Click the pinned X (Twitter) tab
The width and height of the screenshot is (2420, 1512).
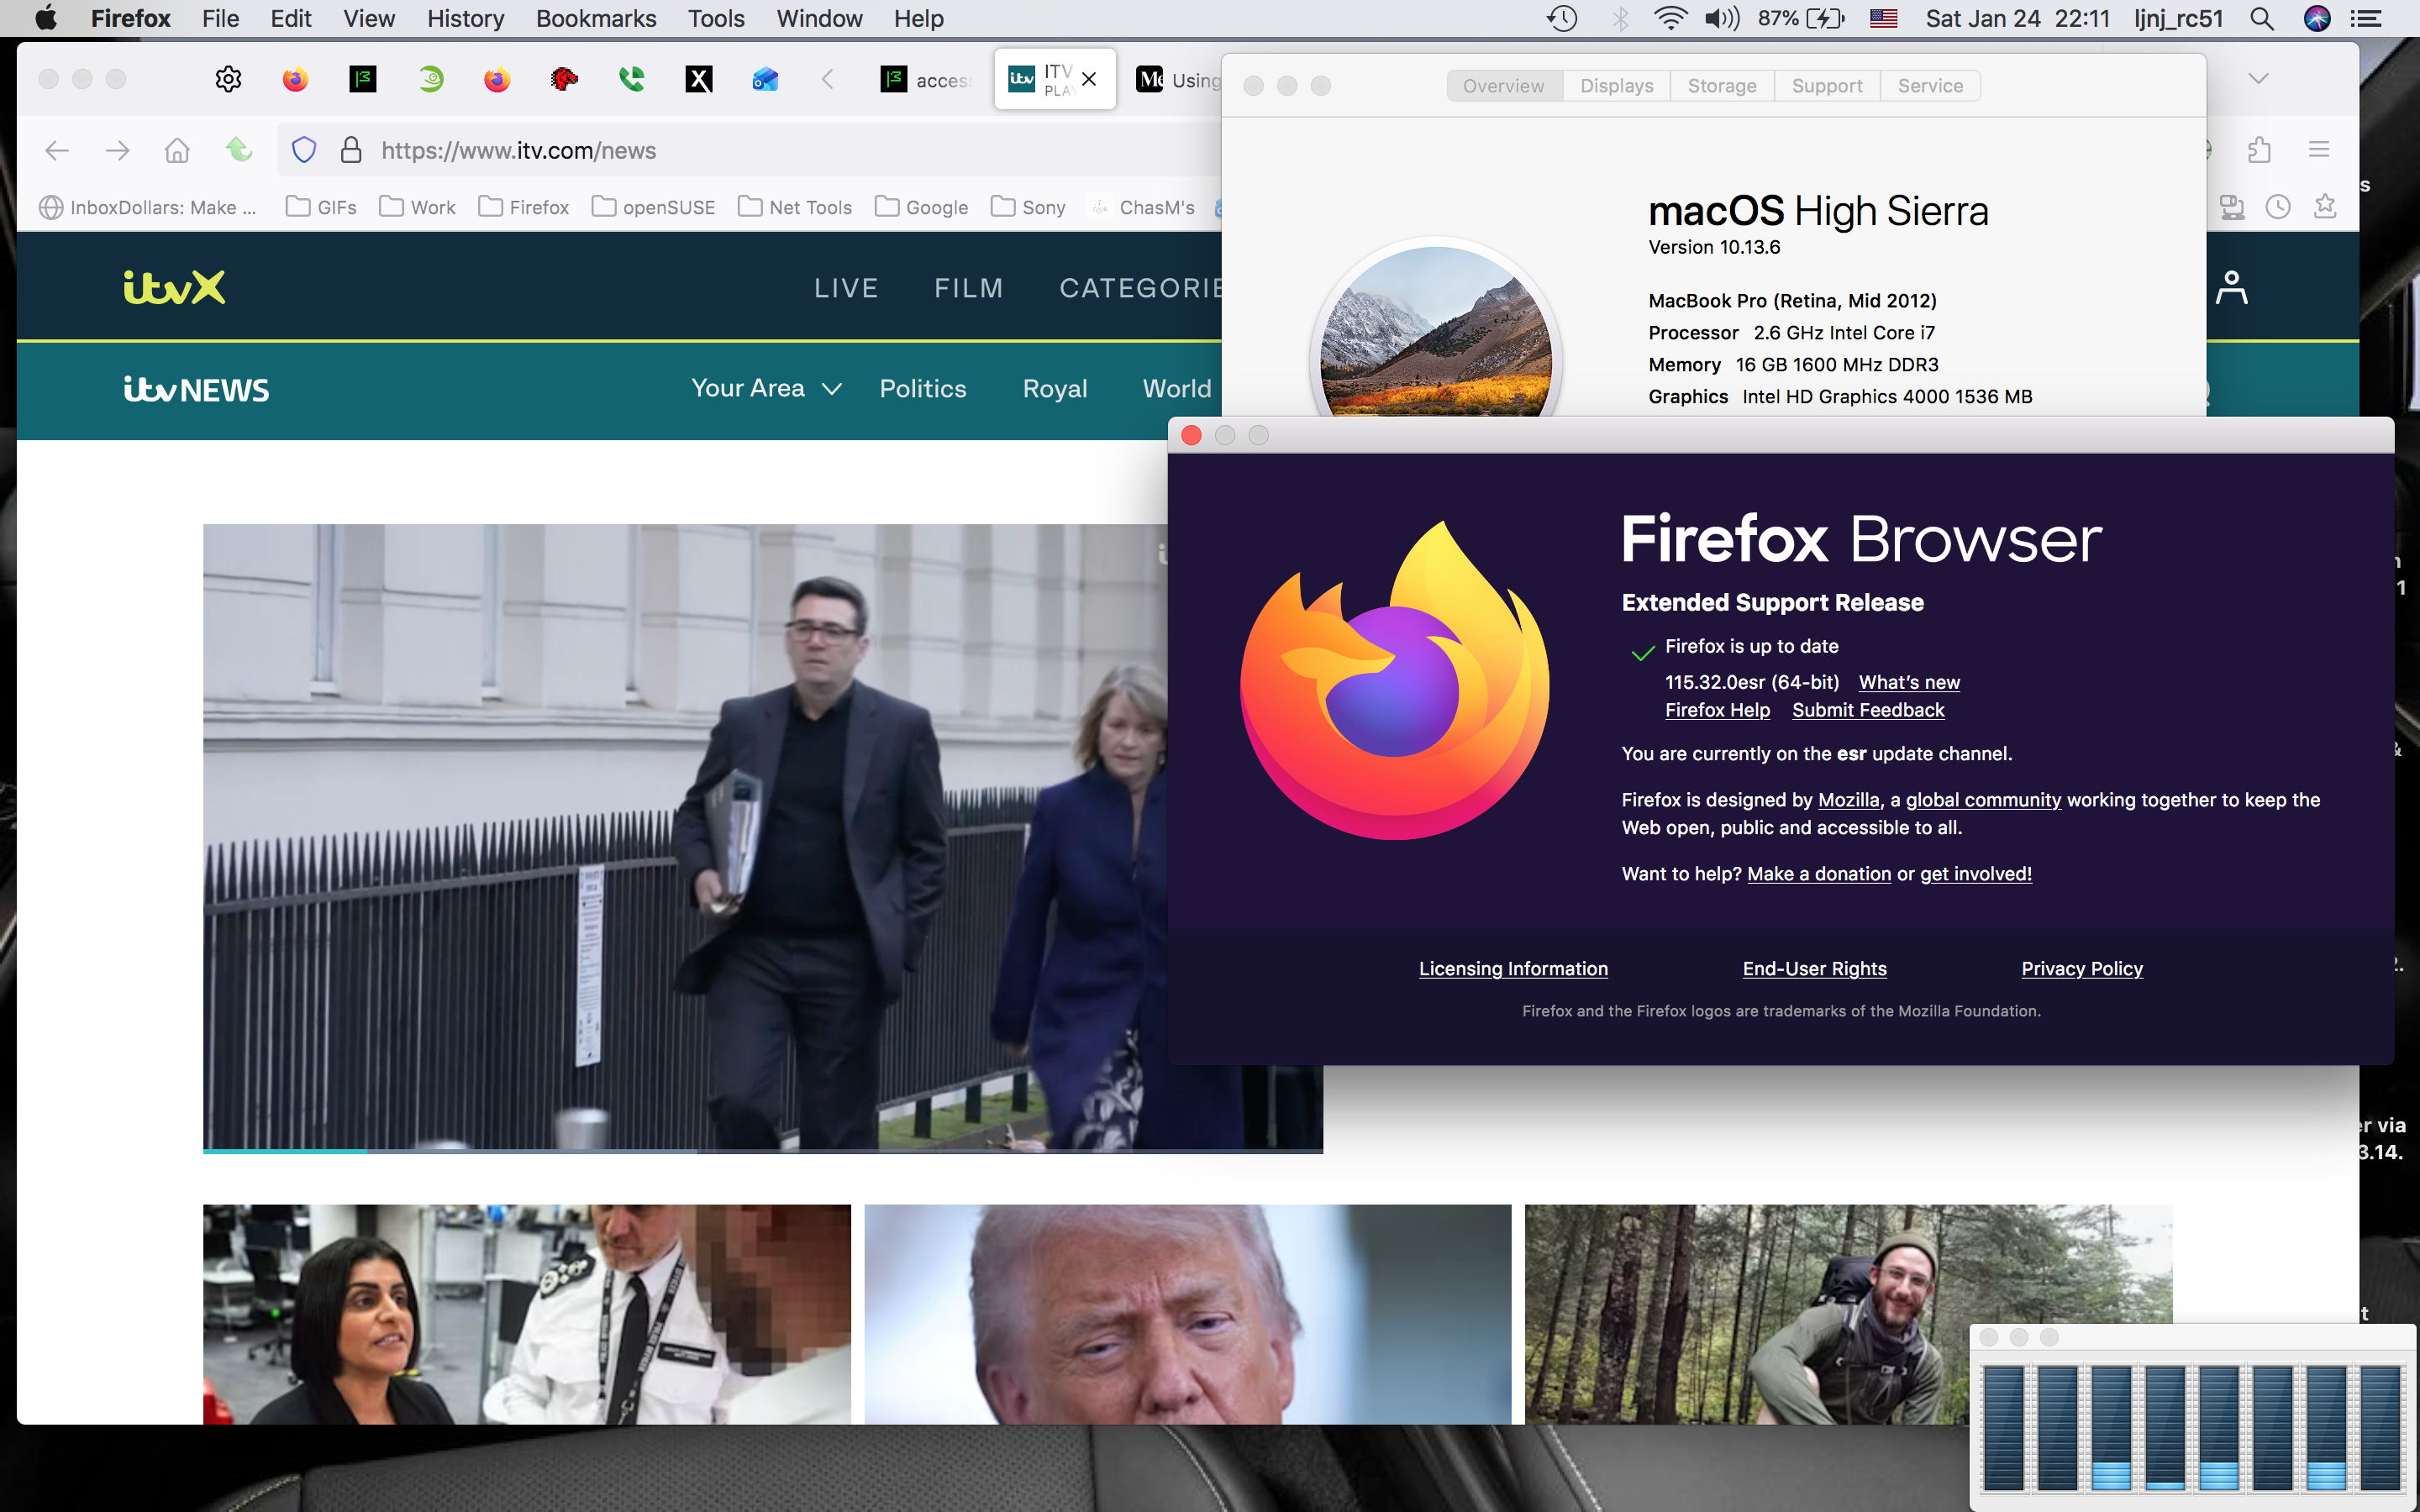(x=699, y=79)
